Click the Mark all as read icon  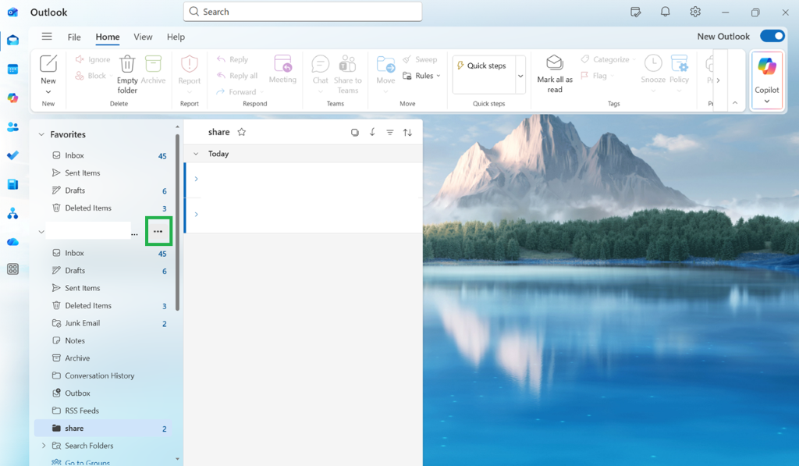555,62
